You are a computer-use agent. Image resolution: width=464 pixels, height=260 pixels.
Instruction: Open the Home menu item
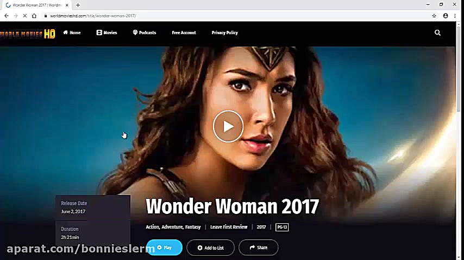point(72,32)
